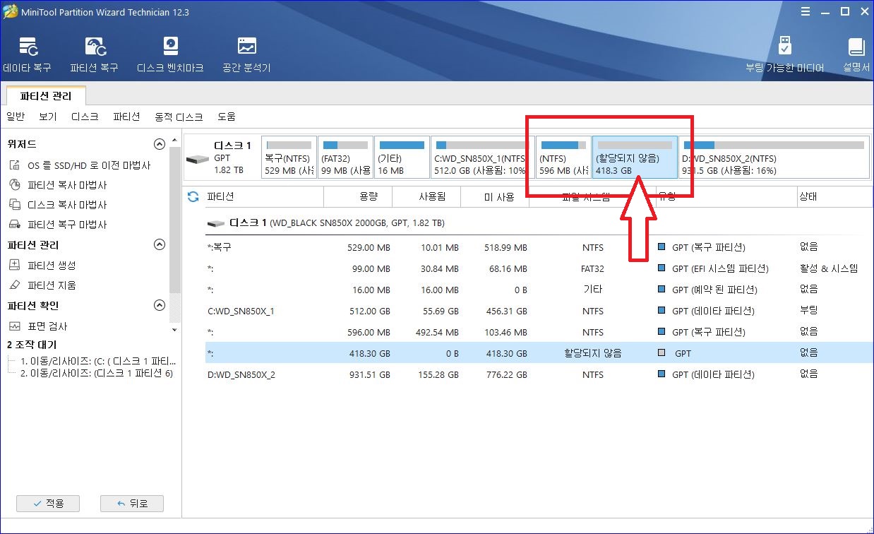Launch the 파티션 복구 tool in toolbar
This screenshot has height=534, width=874.
[94, 55]
